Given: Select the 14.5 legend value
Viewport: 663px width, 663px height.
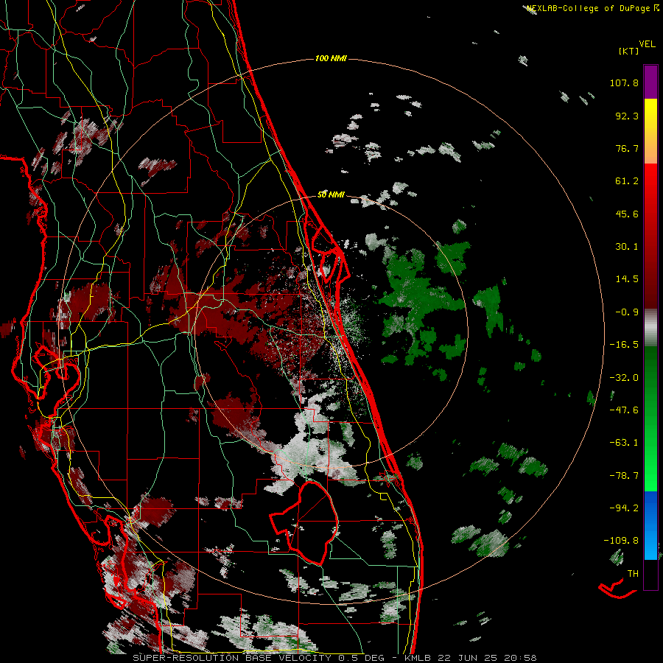Looking at the screenshot, I should 627,279.
